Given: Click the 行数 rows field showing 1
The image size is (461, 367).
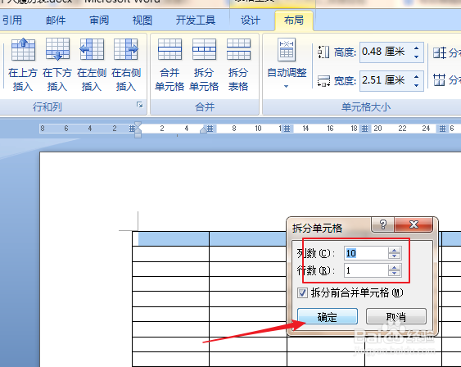Looking at the screenshot, I should pyautogui.click(x=366, y=270).
